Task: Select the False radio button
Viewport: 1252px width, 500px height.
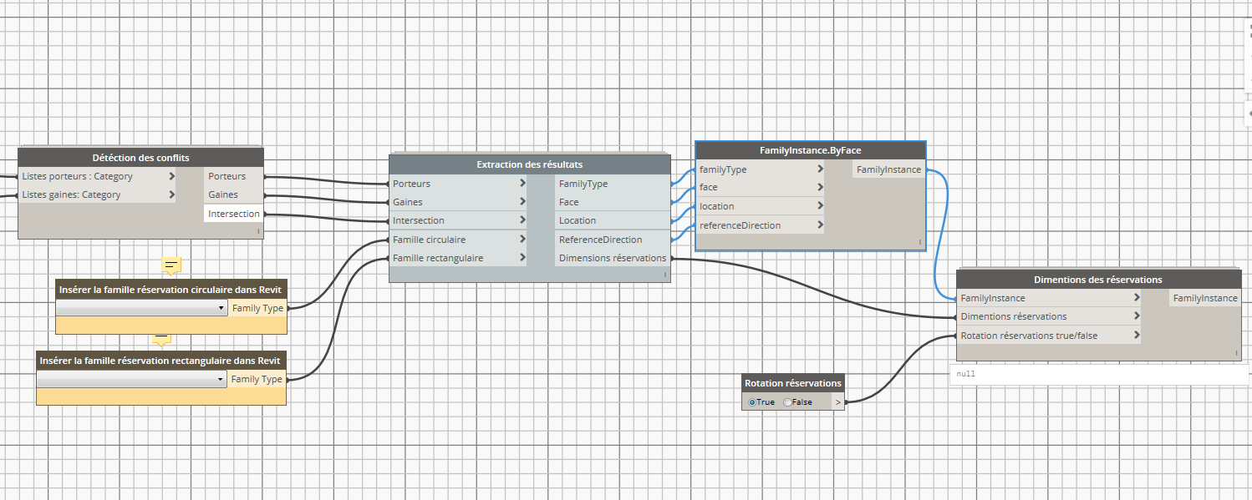Action: click(x=787, y=402)
